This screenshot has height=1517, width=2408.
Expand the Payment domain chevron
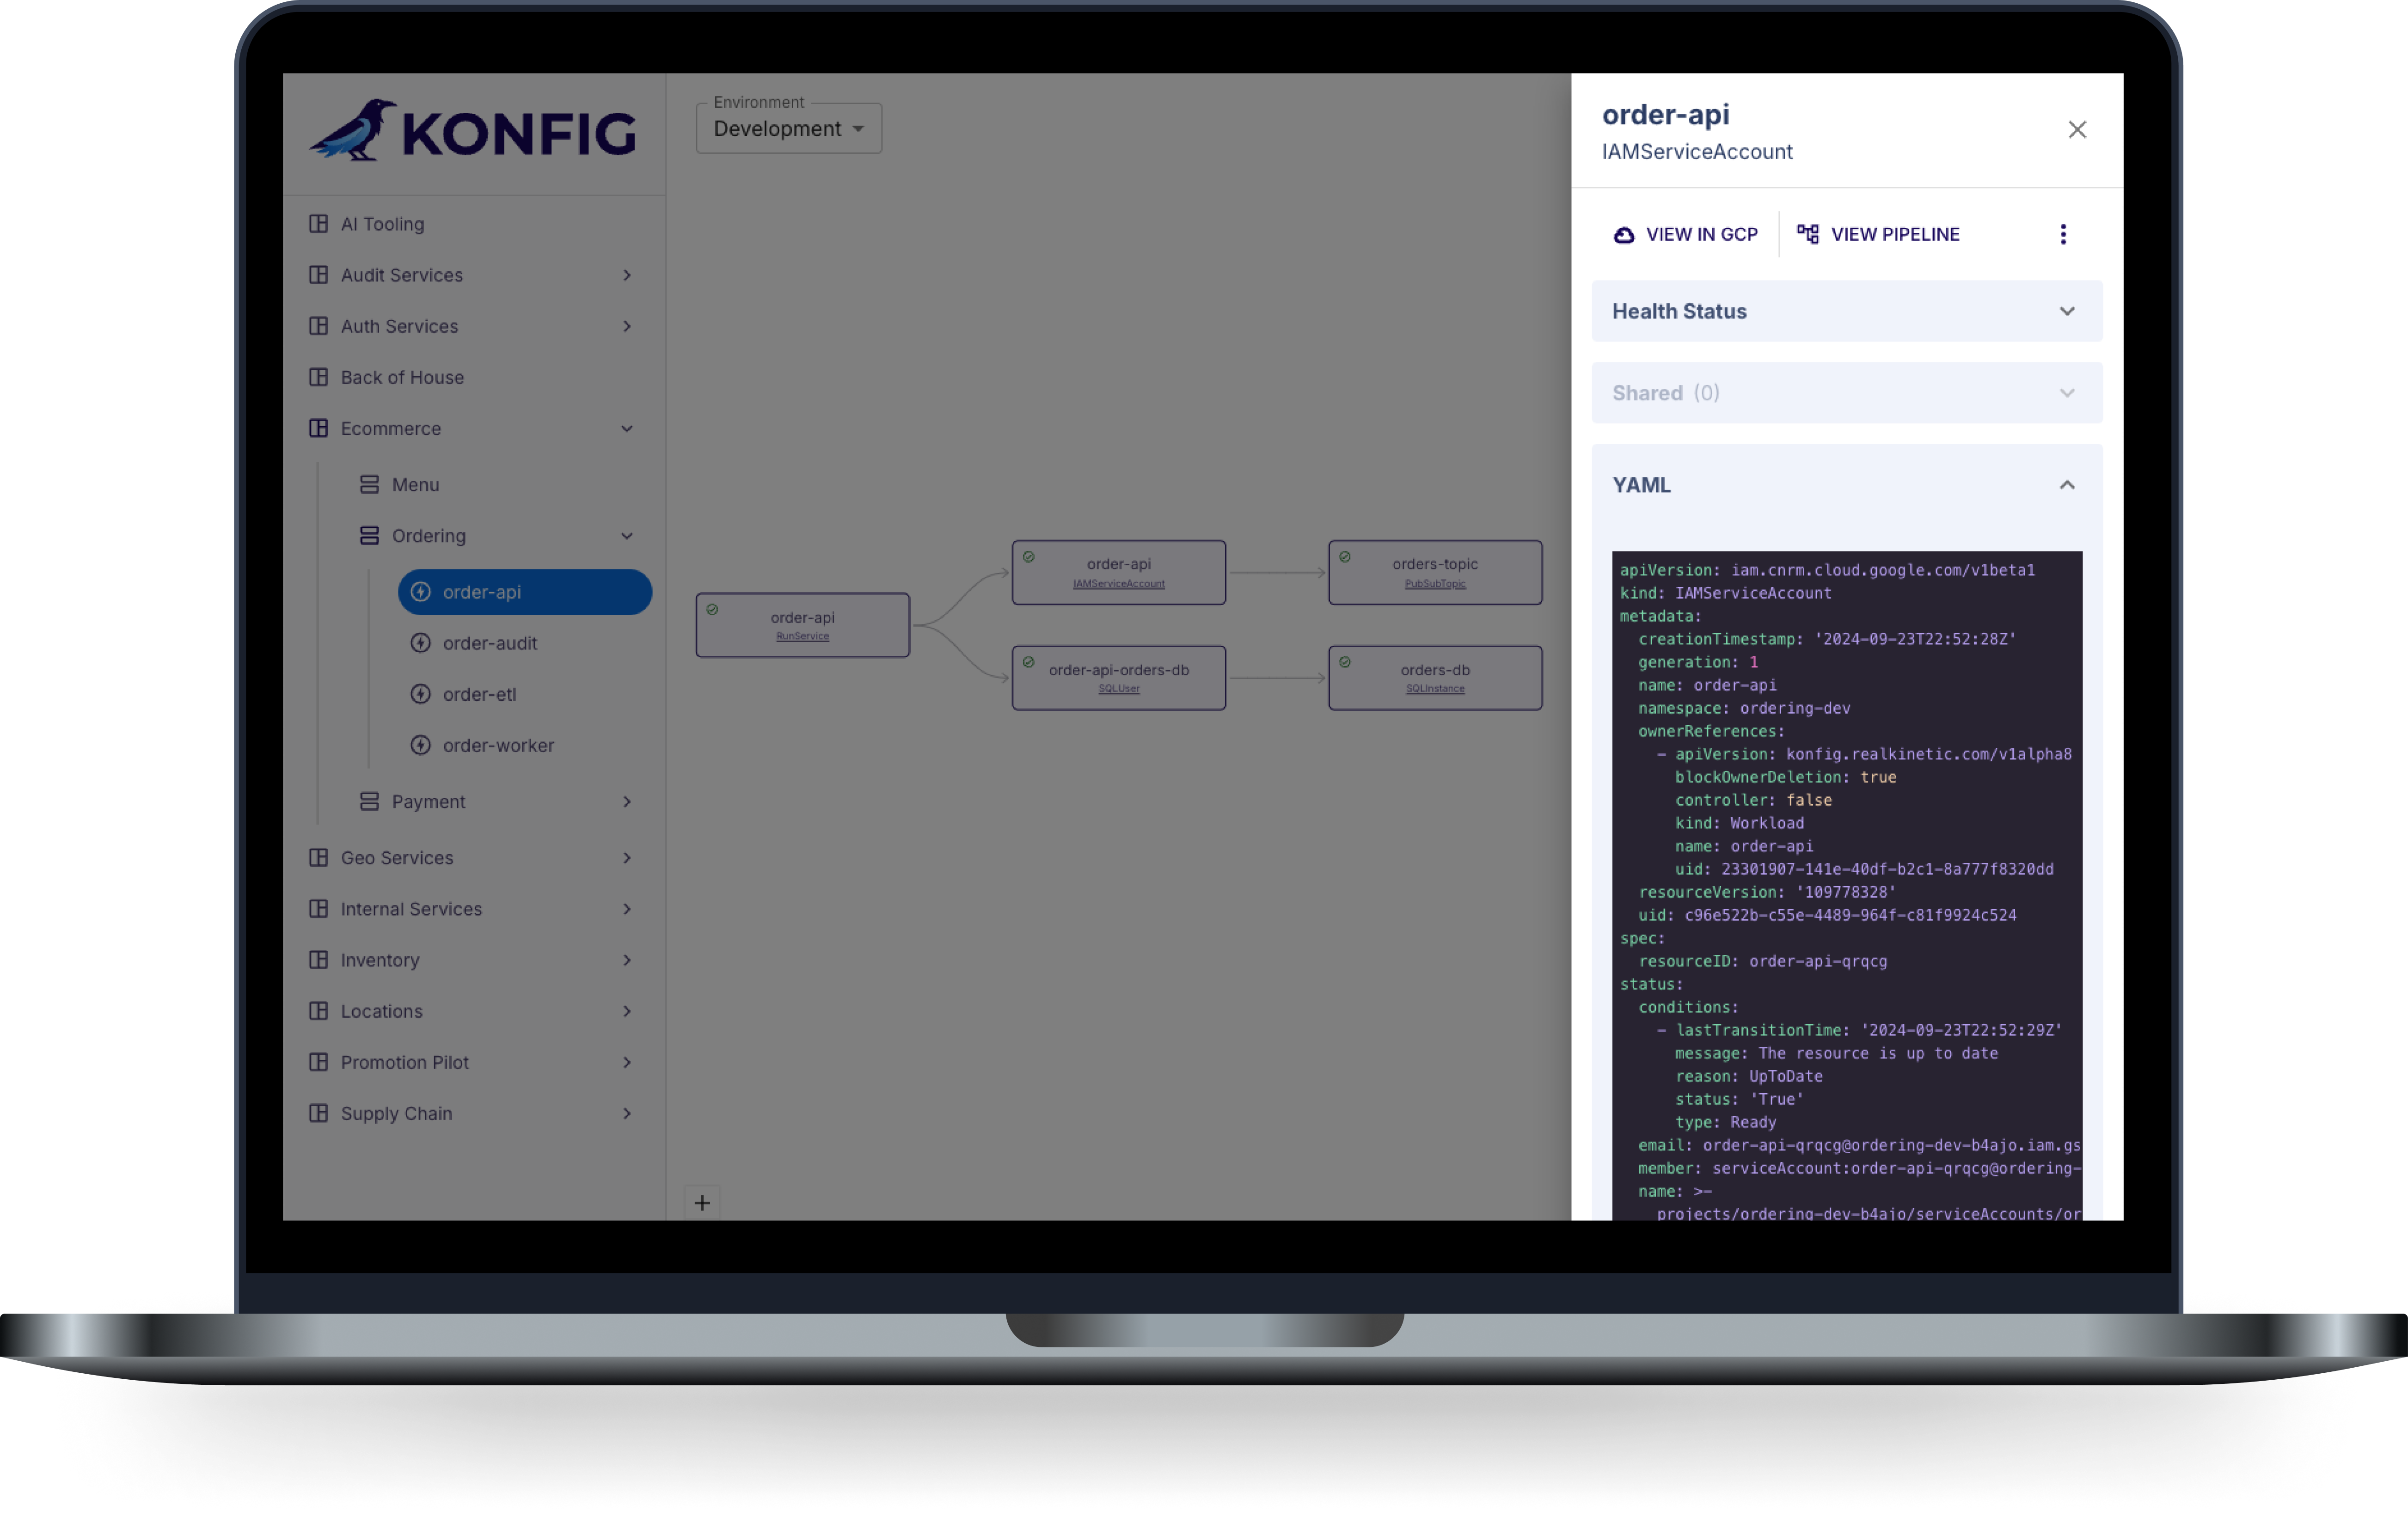point(627,801)
